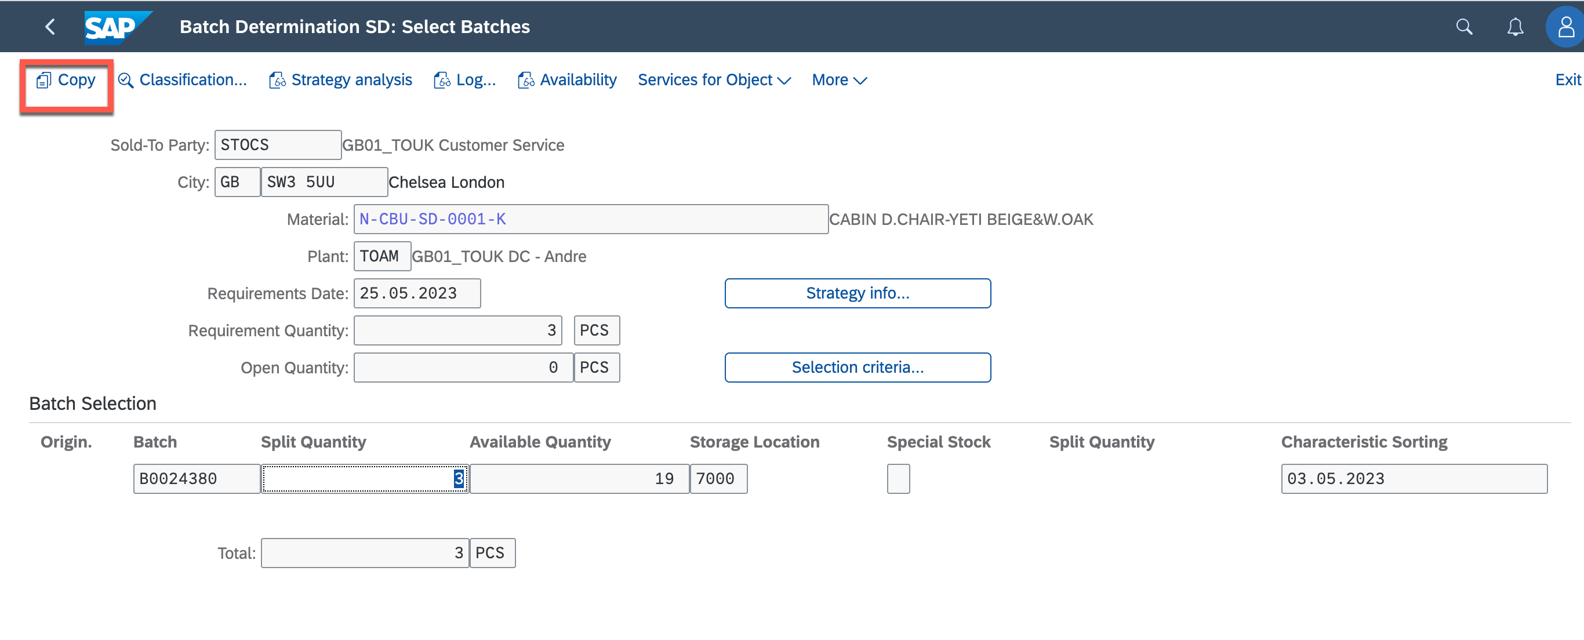Toggle the Special Stock checkbox
Screen dimensions: 1584x640
click(898, 479)
